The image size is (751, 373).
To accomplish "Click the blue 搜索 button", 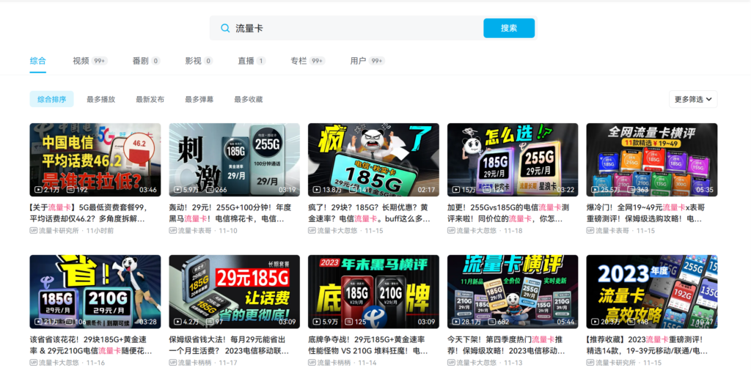I will pyautogui.click(x=509, y=29).
